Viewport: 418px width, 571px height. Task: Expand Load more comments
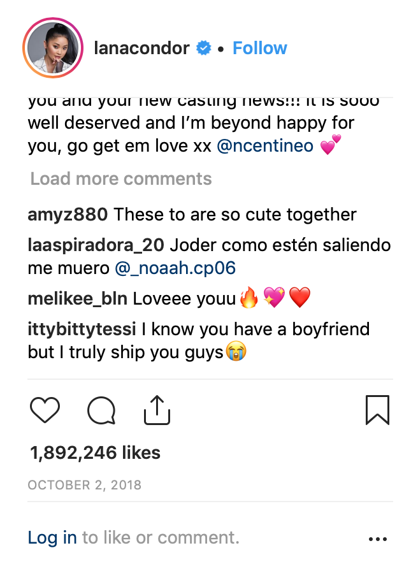pyautogui.click(x=121, y=179)
